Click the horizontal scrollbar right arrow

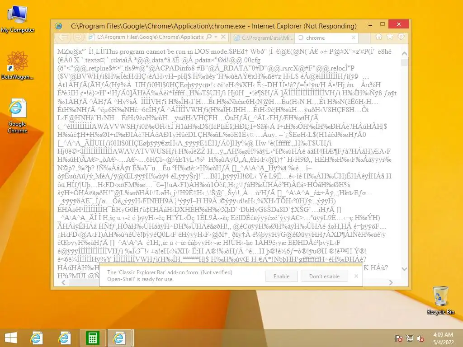(x=391, y=282)
